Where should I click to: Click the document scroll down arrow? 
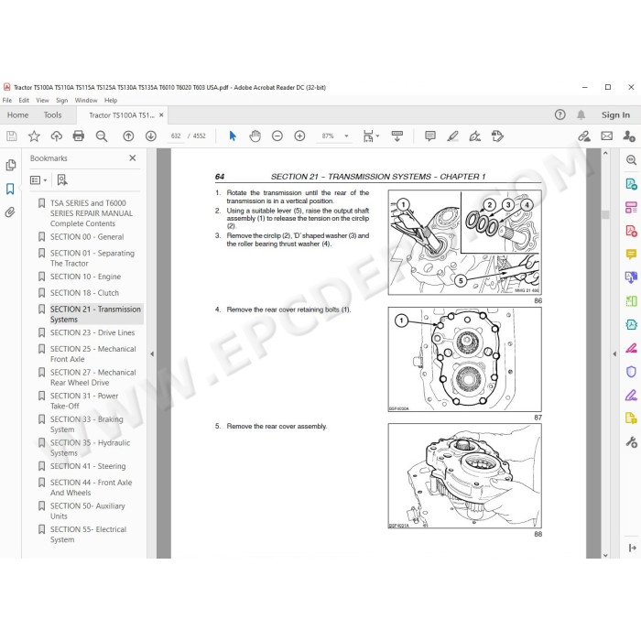(x=605, y=555)
